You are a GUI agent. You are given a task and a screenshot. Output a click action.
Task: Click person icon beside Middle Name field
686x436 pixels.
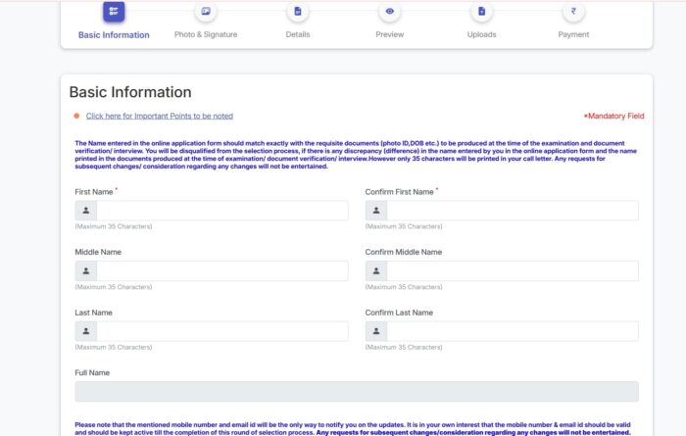(x=86, y=271)
